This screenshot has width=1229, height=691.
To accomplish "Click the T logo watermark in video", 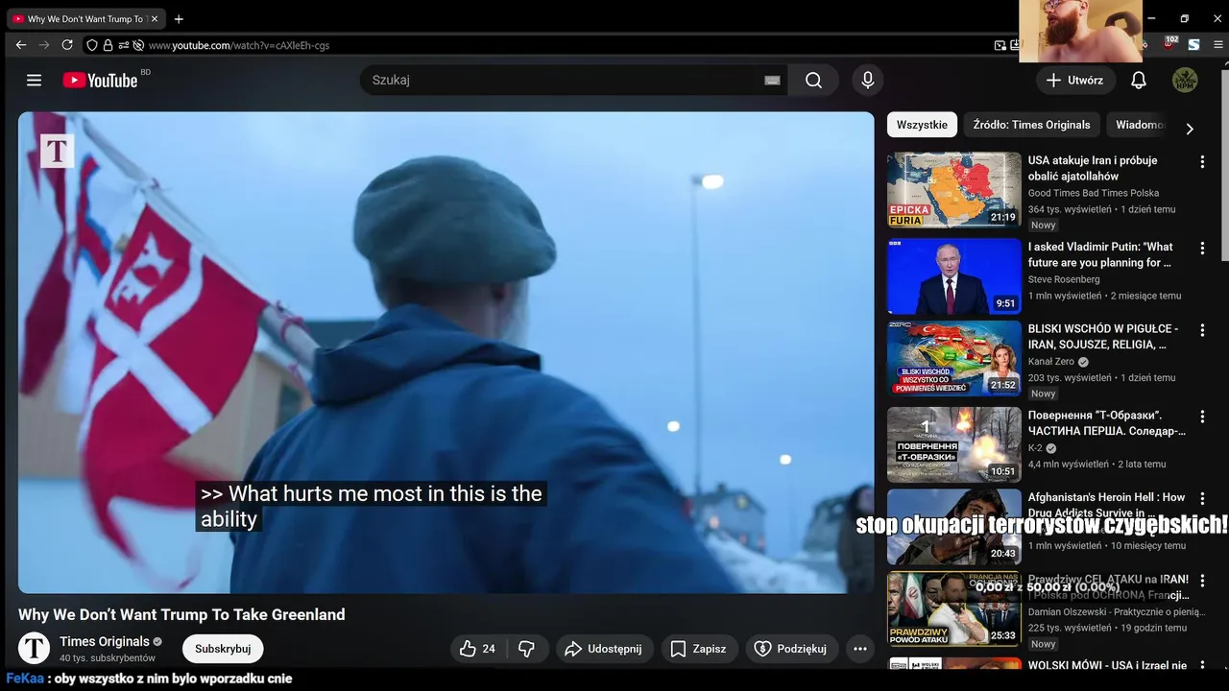I will point(57,151).
